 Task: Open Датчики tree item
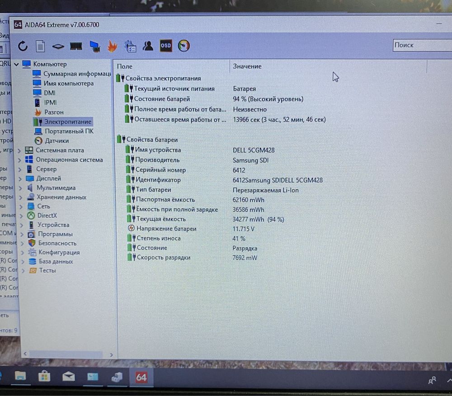pos(57,140)
